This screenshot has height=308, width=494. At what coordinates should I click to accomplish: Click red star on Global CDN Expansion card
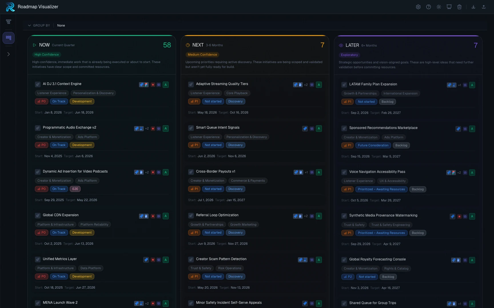click(153, 216)
